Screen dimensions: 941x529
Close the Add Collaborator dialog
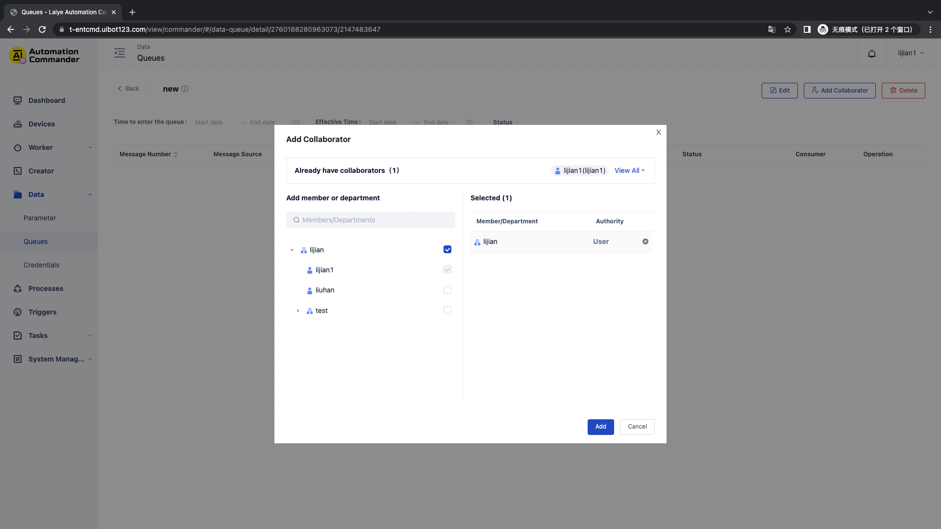click(x=659, y=132)
